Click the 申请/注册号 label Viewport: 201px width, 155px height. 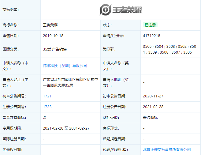[114, 36]
